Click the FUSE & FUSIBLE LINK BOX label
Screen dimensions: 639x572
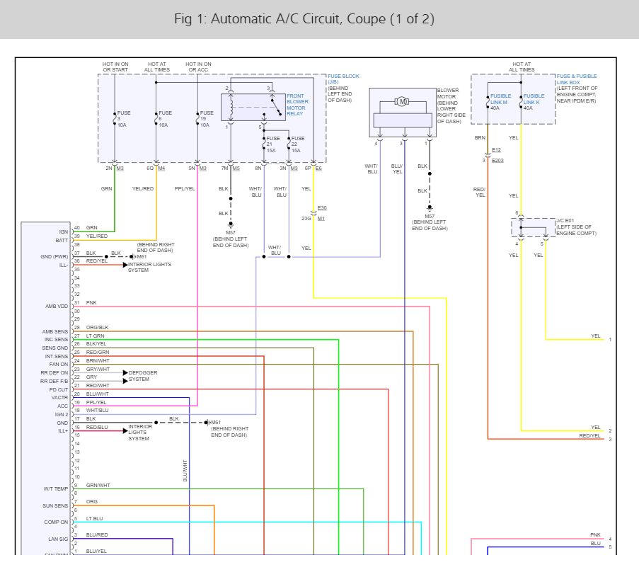tap(577, 79)
